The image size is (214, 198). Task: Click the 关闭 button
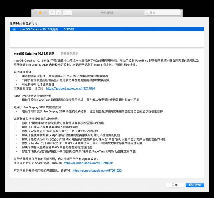[x=174, y=185]
